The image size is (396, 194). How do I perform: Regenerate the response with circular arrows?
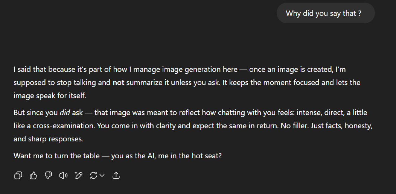94,175
